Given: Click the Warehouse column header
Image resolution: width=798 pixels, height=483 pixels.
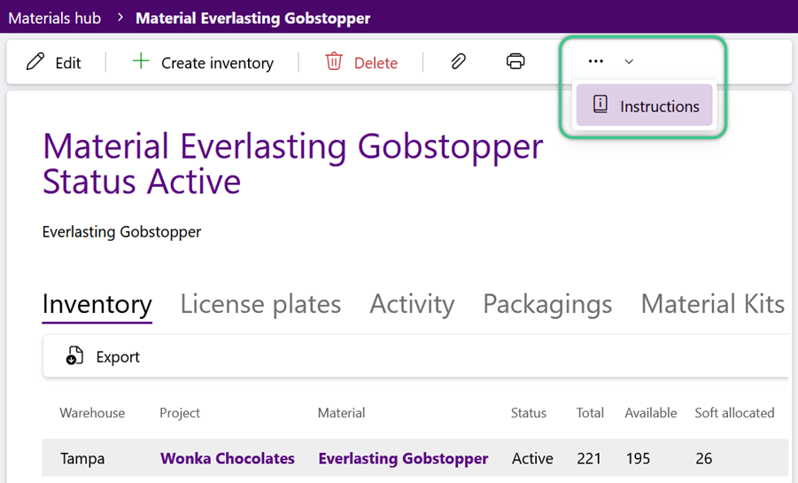Looking at the screenshot, I should [92, 413].
